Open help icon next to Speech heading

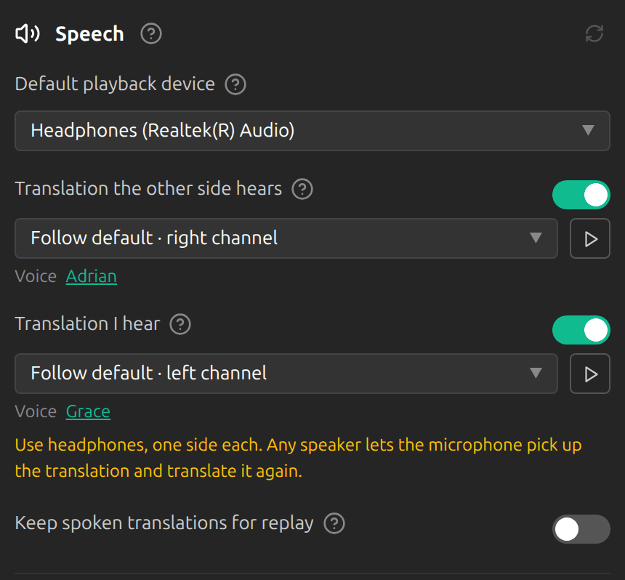[x=151, y=33]
